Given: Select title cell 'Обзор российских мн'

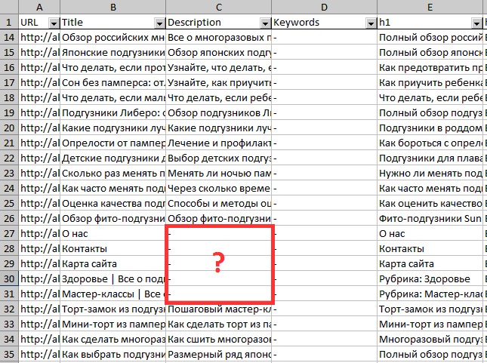Looking at the screenshot, I should tap(113, 38).
